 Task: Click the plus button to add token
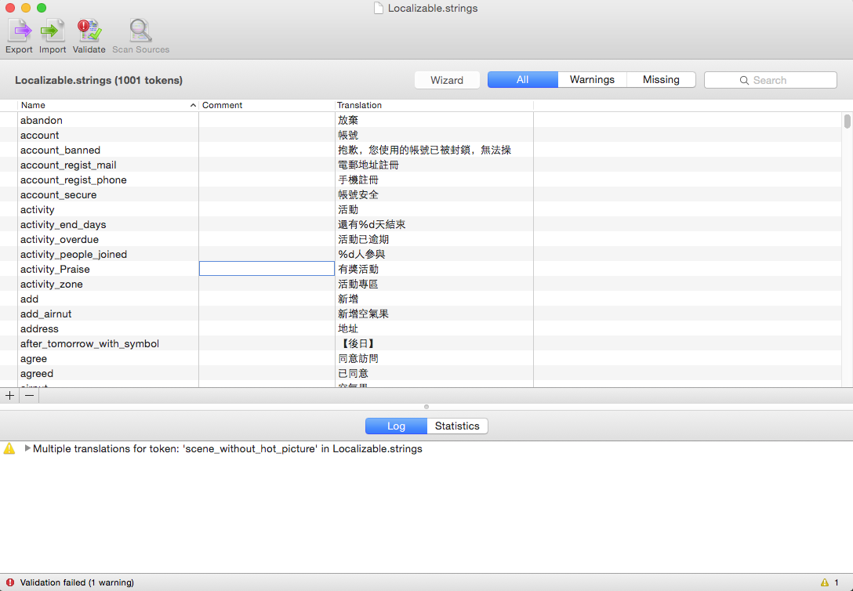pos(9,396)
